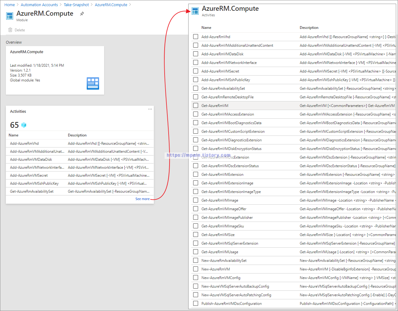Open Automation Accounts breadcrumb
398x311 pixels.
[x=39, y=5]
